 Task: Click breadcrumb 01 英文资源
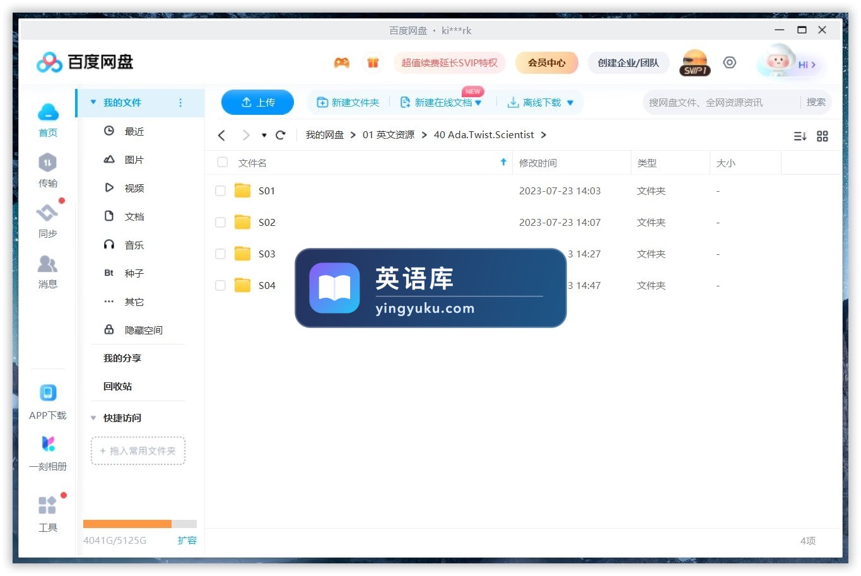pyautogui.click(x=389, y=135)
